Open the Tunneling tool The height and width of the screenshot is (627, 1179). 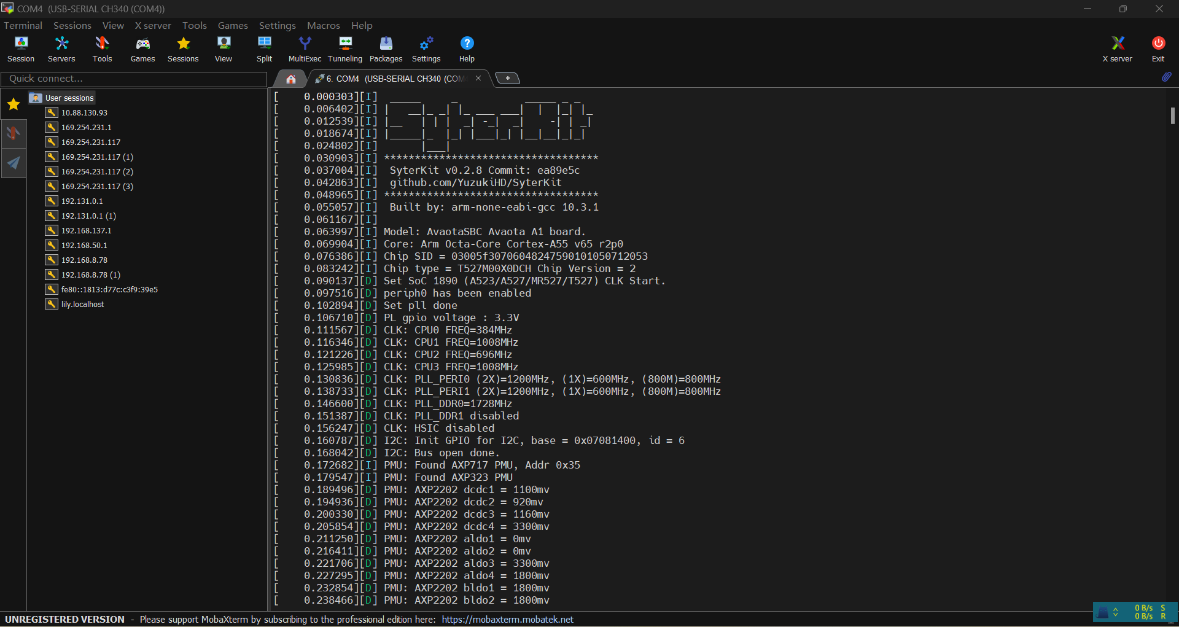point(345,49)
